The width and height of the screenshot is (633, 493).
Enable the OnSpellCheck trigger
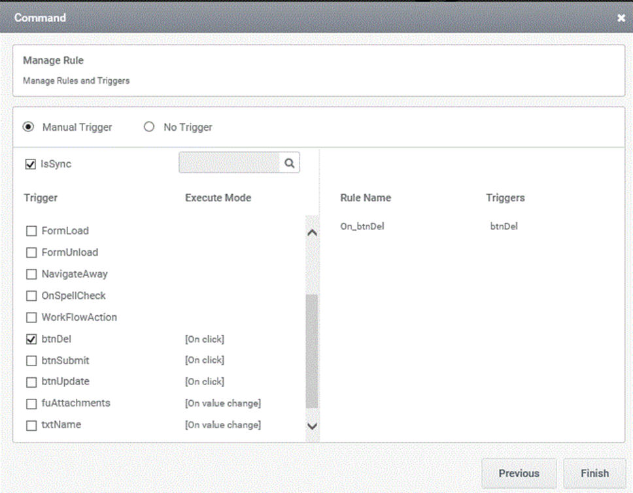(31, 296)
